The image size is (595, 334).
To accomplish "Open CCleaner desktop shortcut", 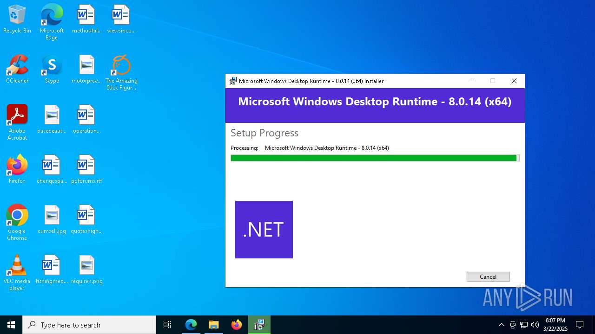I will pyautogui.click(x=17, y=70).
